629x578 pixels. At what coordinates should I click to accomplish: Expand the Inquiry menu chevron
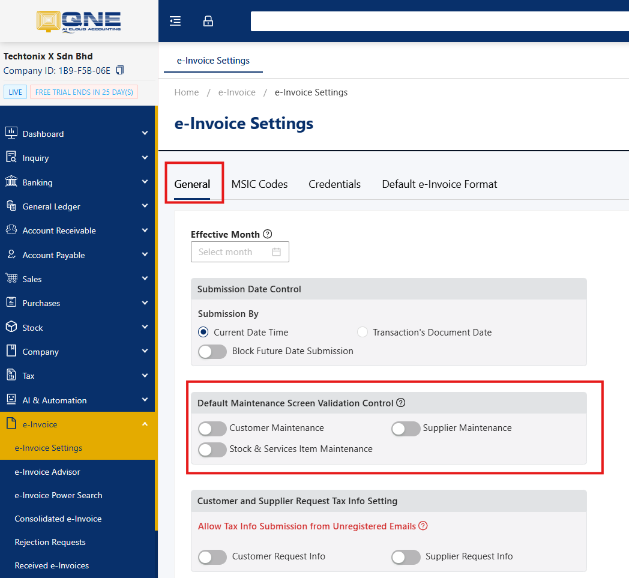145,158
